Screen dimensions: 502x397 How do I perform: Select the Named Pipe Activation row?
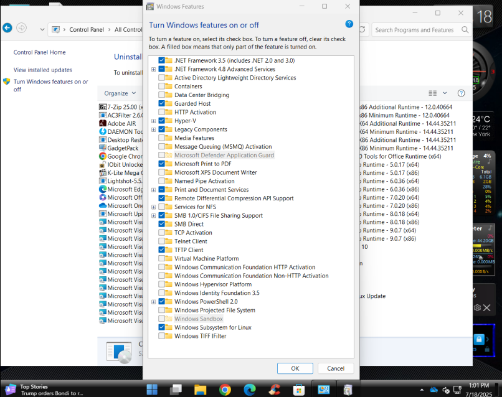(204, 181)
